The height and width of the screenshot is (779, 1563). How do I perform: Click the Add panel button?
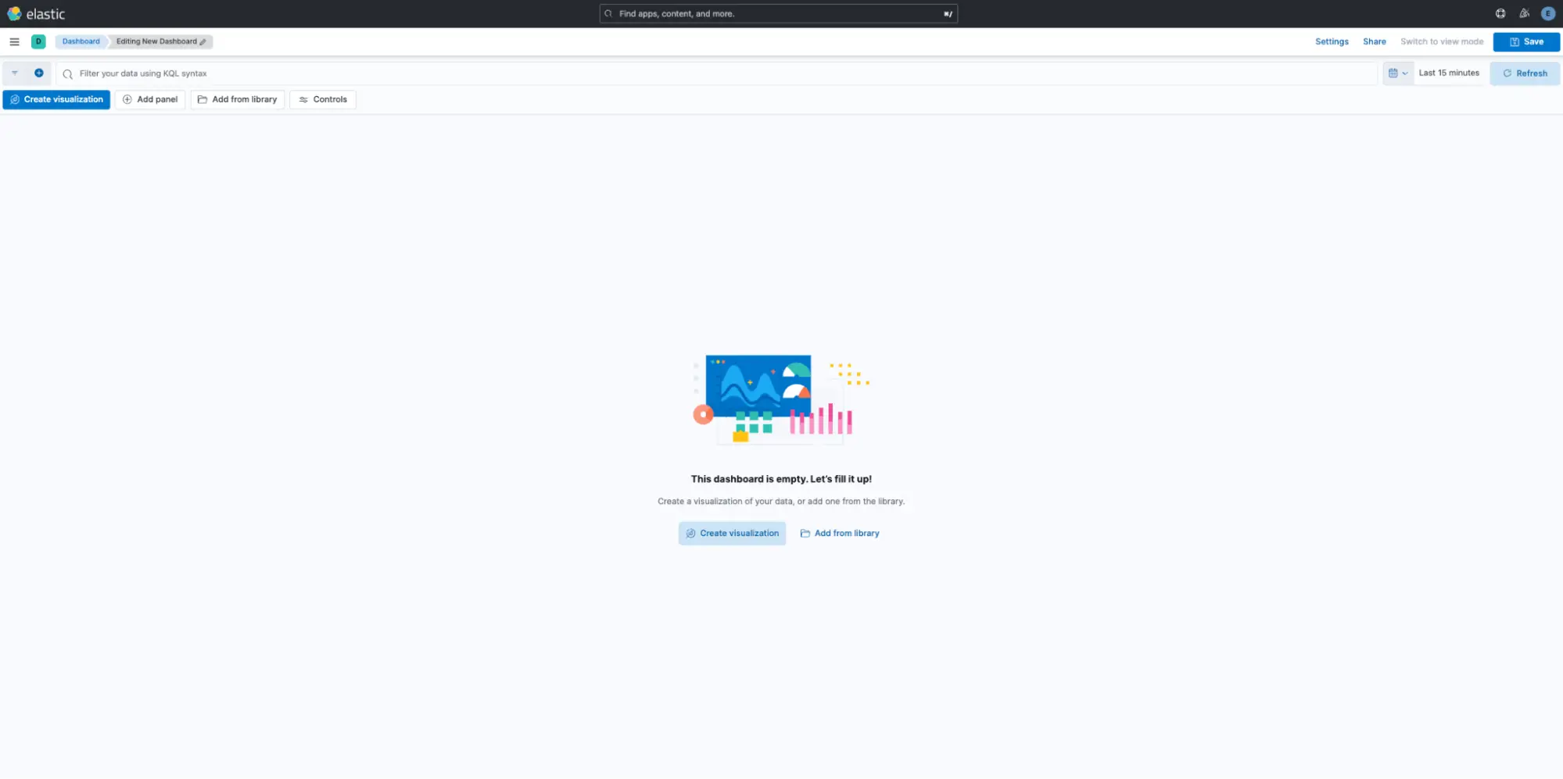pos(150,99)
